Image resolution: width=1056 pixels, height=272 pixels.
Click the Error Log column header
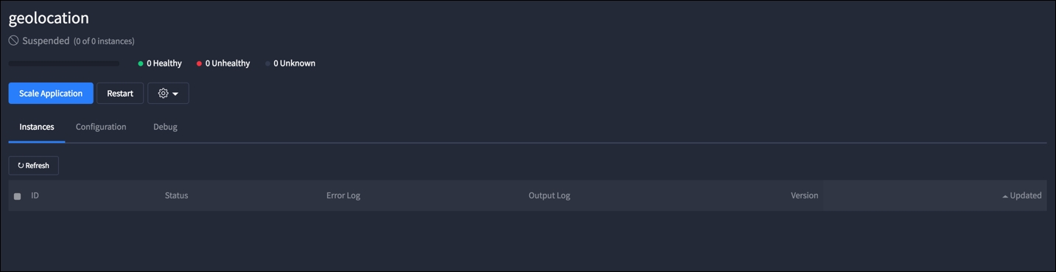[x=343, y=195]
